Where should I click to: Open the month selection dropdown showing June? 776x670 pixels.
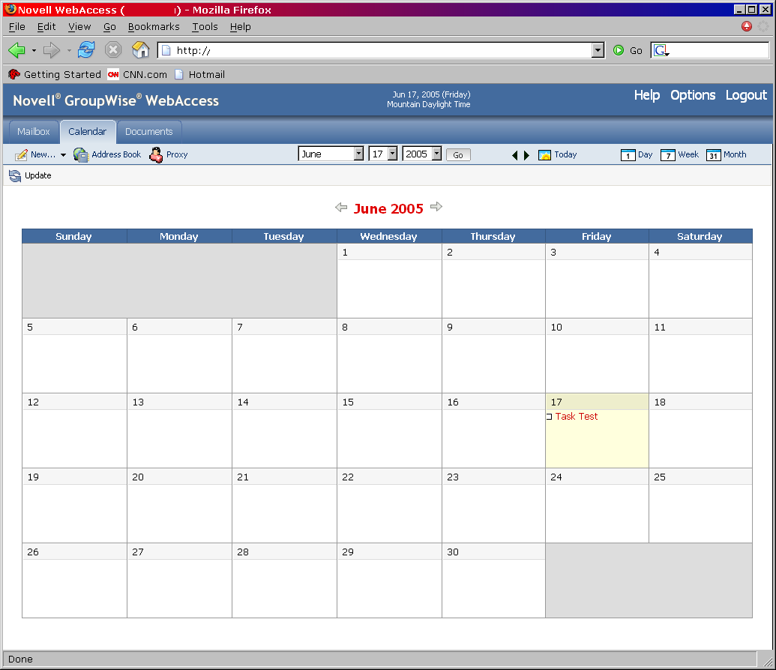[358, 153]
